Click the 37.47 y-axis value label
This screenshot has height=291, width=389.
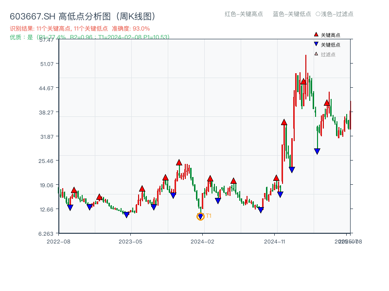point(47,41)
